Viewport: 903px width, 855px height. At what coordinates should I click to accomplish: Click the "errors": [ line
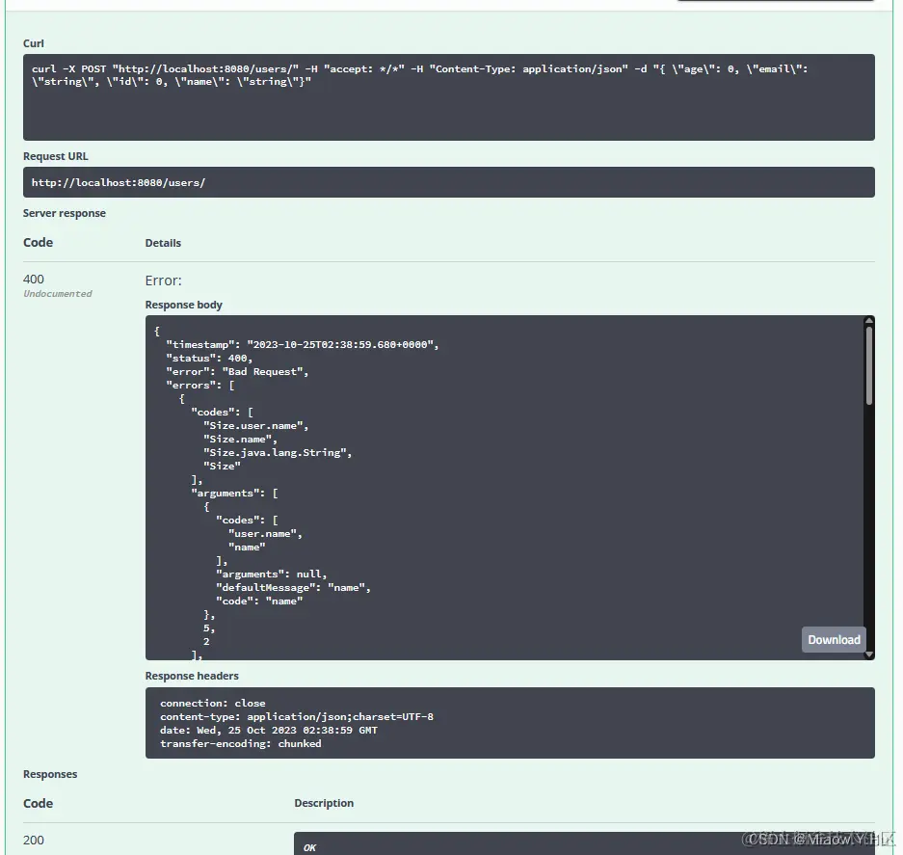[200, 385]
